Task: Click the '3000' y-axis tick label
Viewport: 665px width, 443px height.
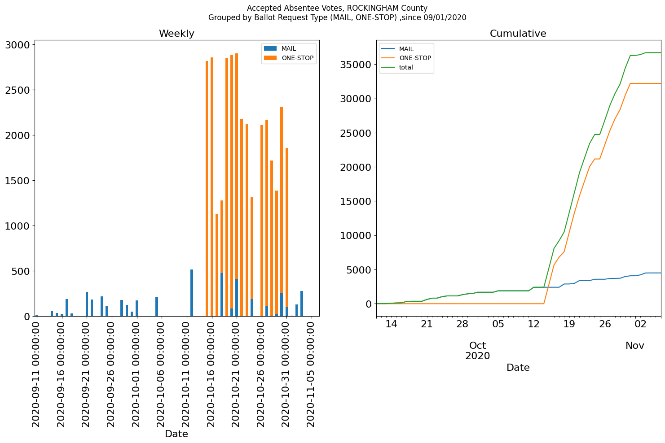Action: click(18, 45)
